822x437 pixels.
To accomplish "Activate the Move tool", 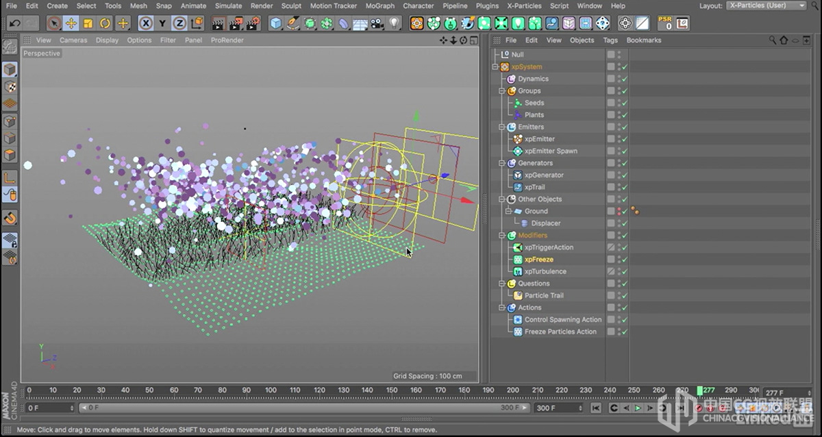I will tap(71, 23).
